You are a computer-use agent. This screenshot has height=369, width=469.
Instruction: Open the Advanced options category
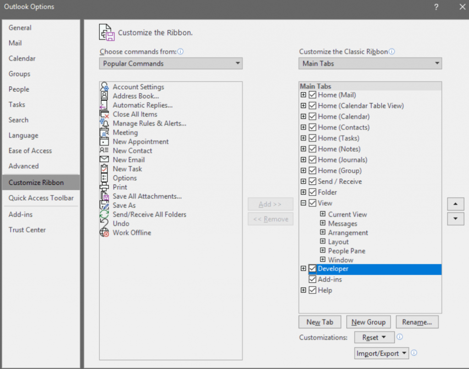point(41,166)
